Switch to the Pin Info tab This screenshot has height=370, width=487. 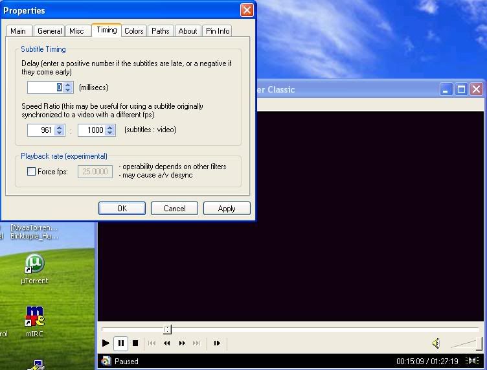(x=218, y=31)
